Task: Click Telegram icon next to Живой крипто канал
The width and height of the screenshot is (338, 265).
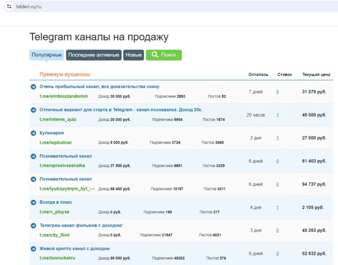Action: (33, 249)
